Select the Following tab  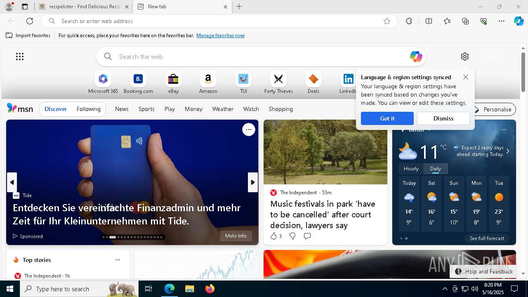tap(88, 109)
